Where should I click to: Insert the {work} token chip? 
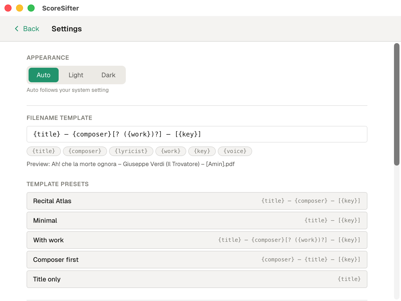(171, 151)
